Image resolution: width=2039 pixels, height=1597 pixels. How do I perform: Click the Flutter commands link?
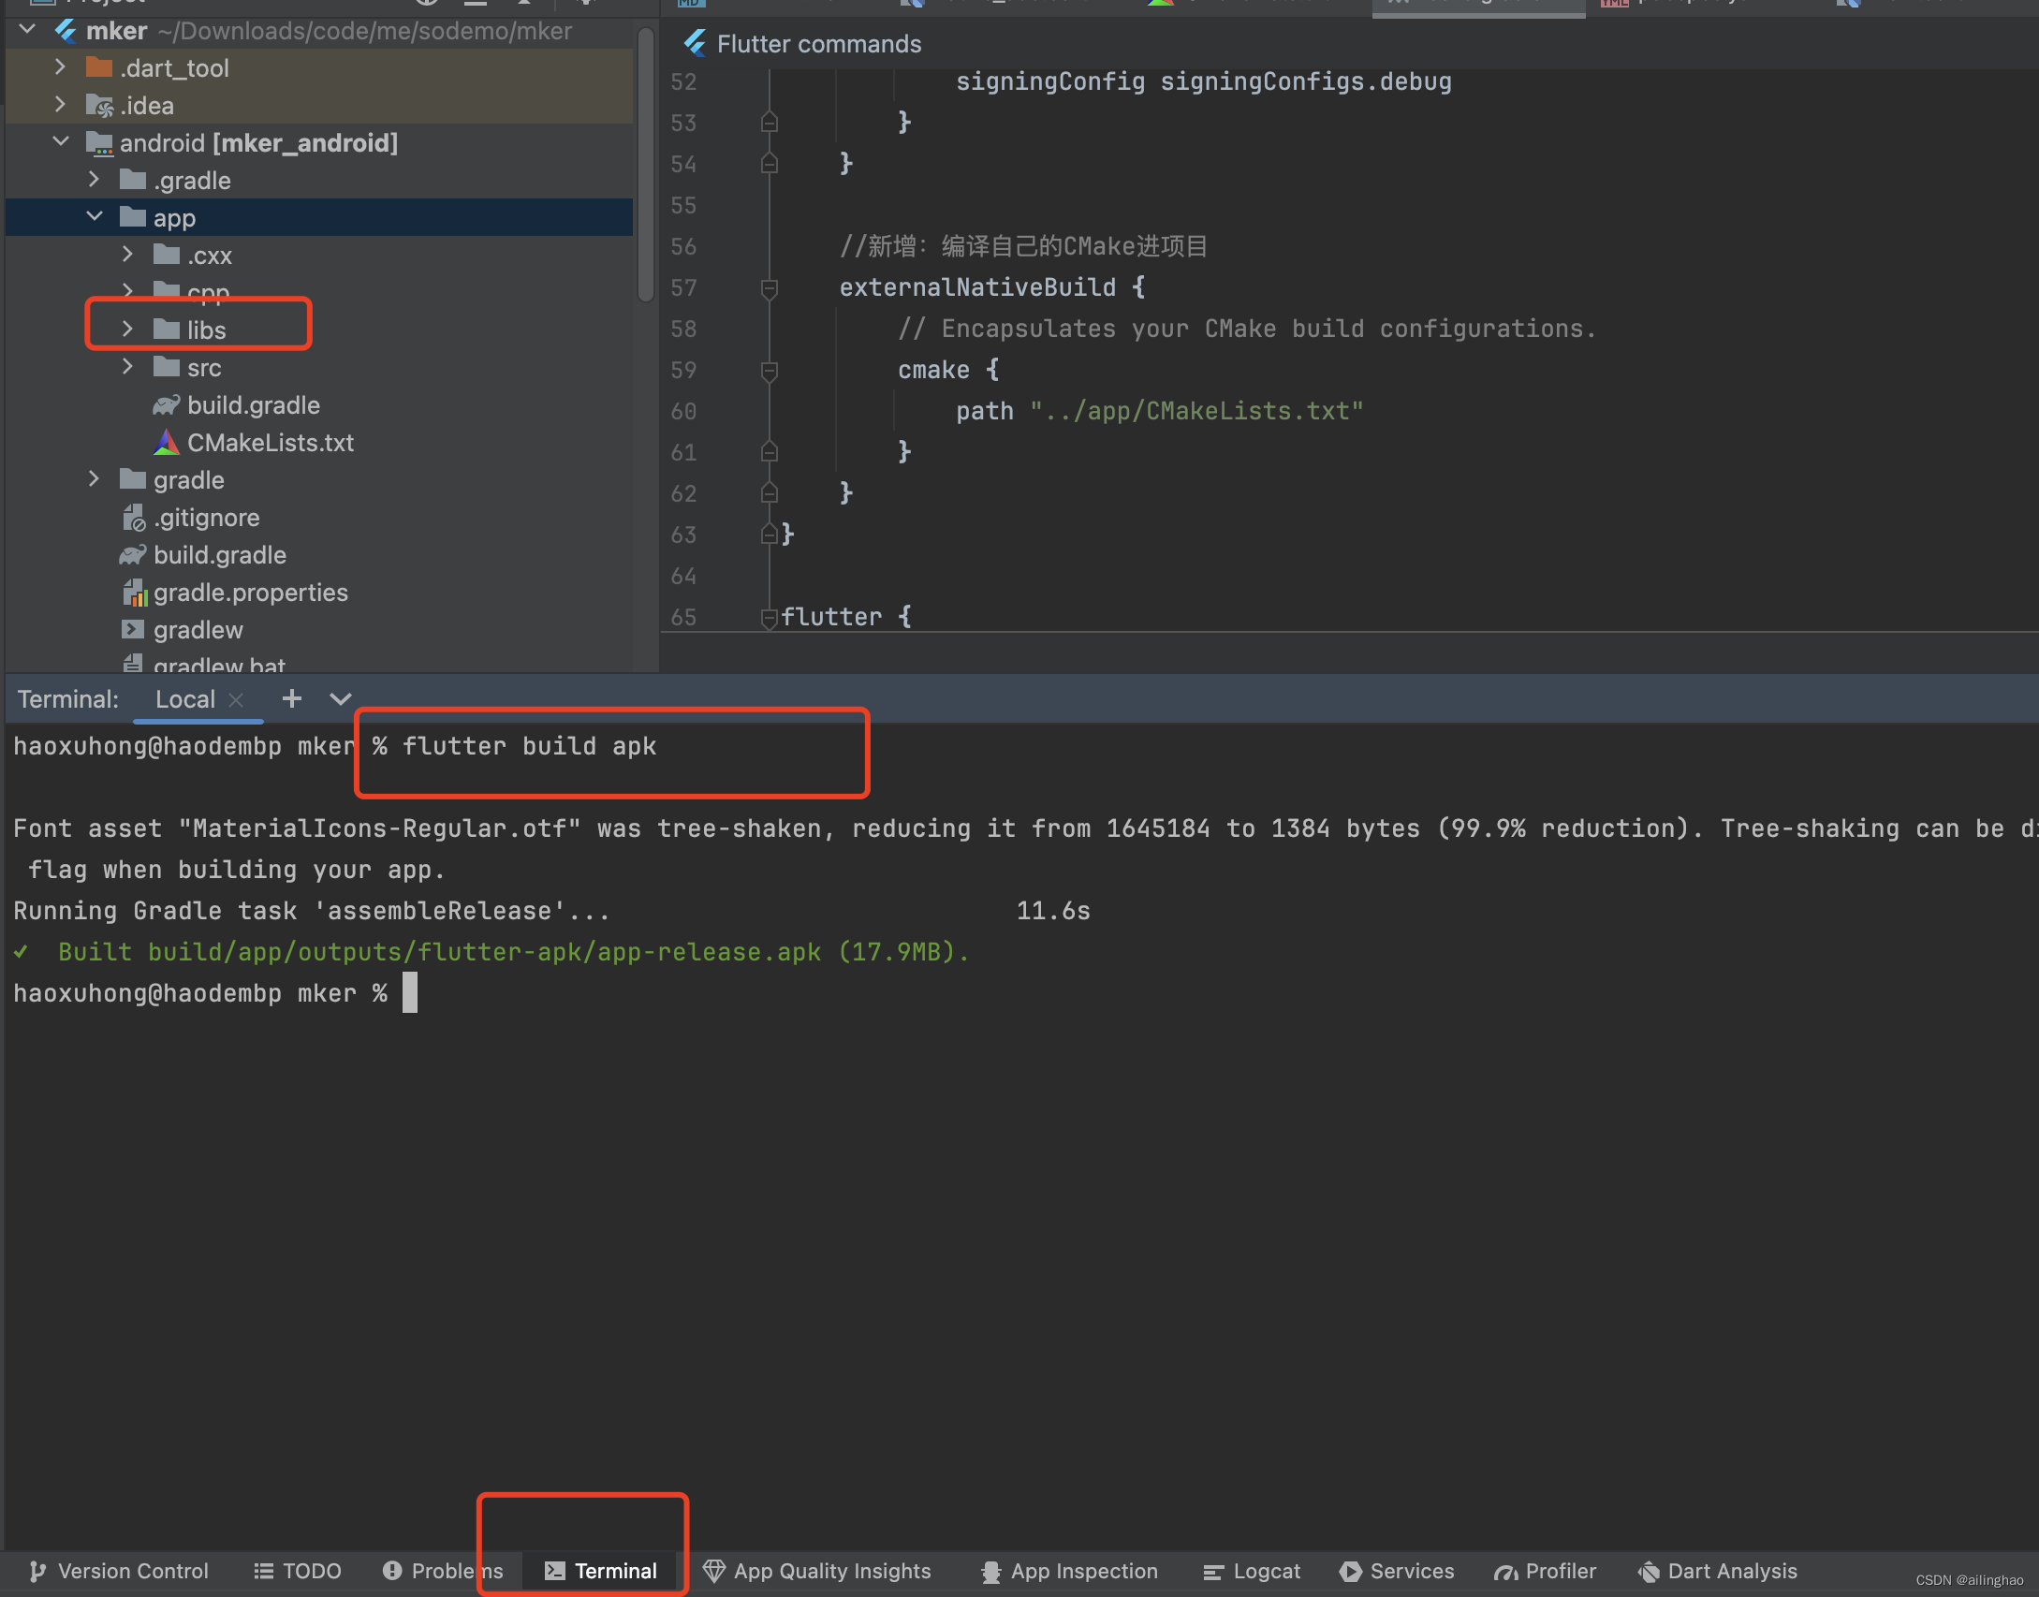[818, 44]
